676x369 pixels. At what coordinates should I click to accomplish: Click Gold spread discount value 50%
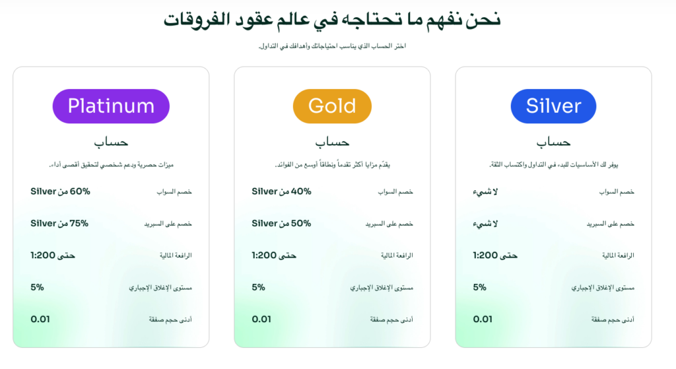coord(281,223)
